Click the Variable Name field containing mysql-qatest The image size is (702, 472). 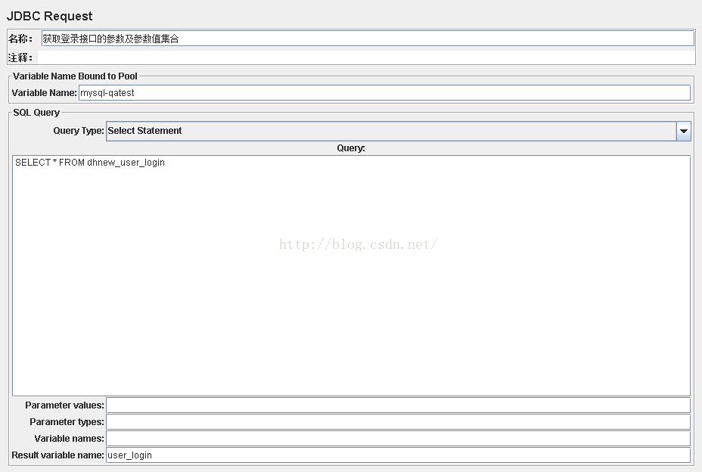click(384, 93)
